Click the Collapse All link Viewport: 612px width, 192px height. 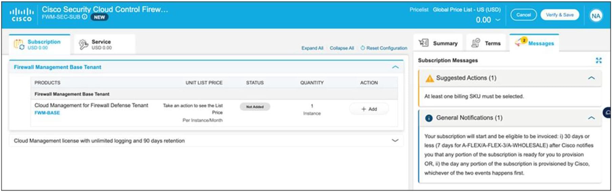click(x=342, y=48)
